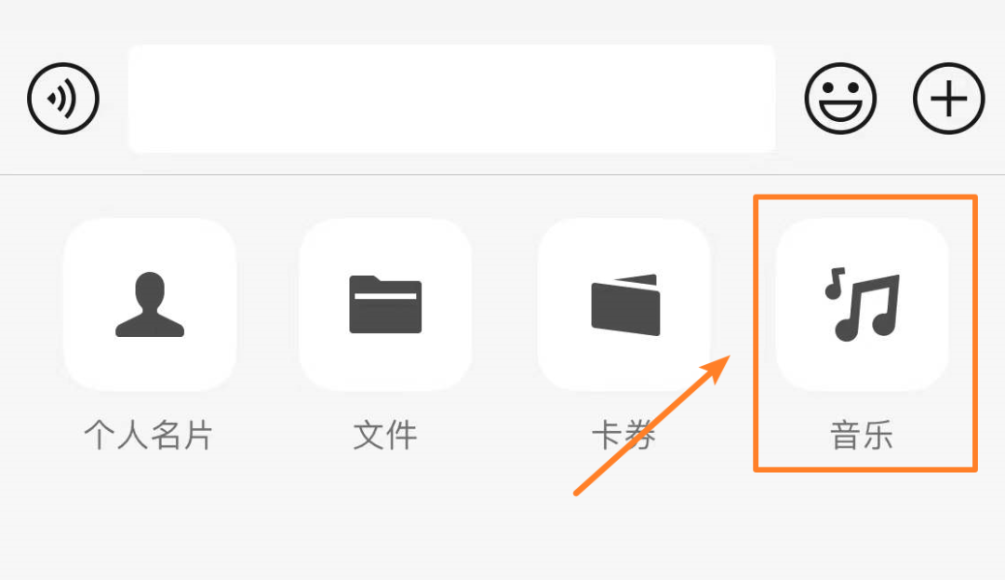The height and width of the screenshot is (580, 1005).
Task: Open the emoji sticker panel
Action: click(840, 99)
